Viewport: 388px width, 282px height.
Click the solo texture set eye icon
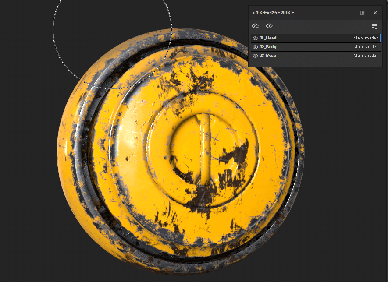click(x=269, y=26)
